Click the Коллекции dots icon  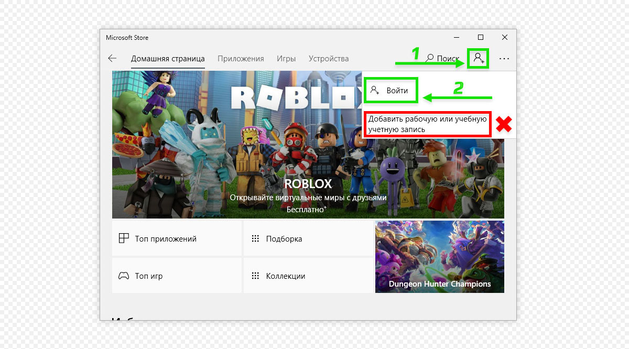[255, 276]
